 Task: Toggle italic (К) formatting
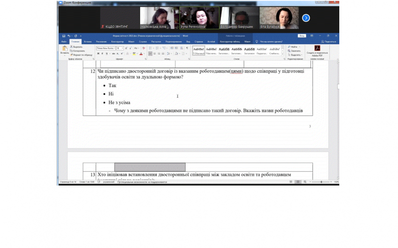[x=102, y=54]
